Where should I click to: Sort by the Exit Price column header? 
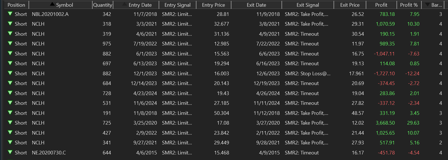click(350, 5)
